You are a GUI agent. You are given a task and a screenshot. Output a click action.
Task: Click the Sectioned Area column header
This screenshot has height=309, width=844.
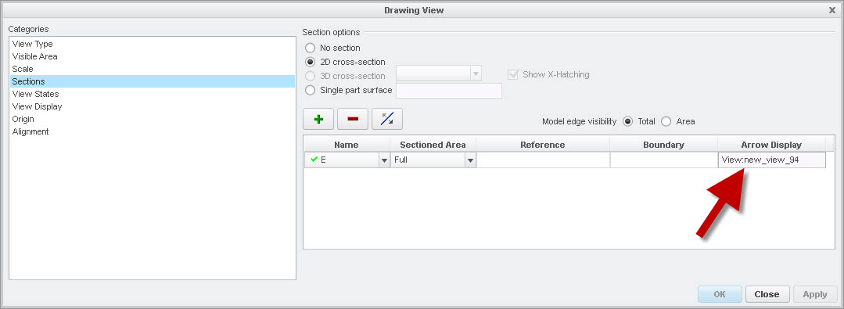coord(433,145)
